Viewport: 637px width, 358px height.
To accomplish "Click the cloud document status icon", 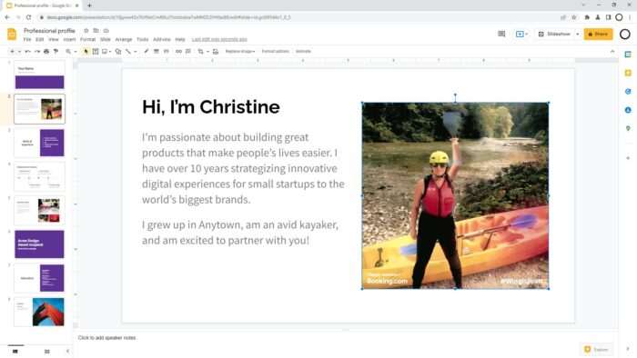I will (x=106, y=31).
